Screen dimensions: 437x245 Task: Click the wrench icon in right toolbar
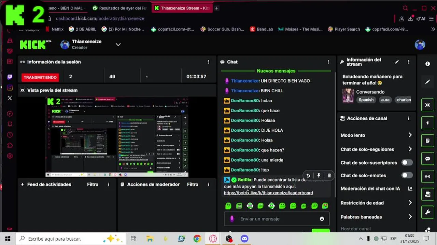coord(427,212)
